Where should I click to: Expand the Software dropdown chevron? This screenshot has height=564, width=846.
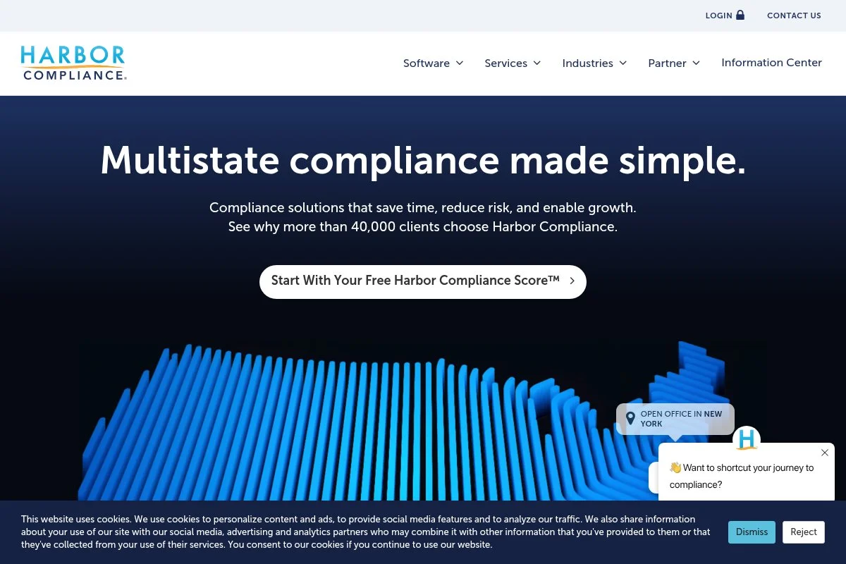point(460,63)
